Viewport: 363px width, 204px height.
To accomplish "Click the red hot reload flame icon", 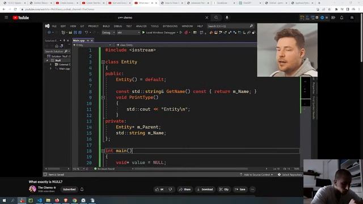I will [186, 33].
